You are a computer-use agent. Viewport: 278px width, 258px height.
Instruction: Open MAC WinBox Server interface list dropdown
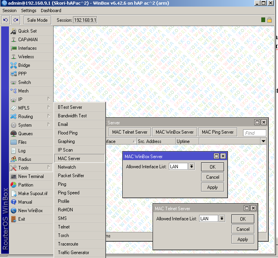[x=191, y=167]
